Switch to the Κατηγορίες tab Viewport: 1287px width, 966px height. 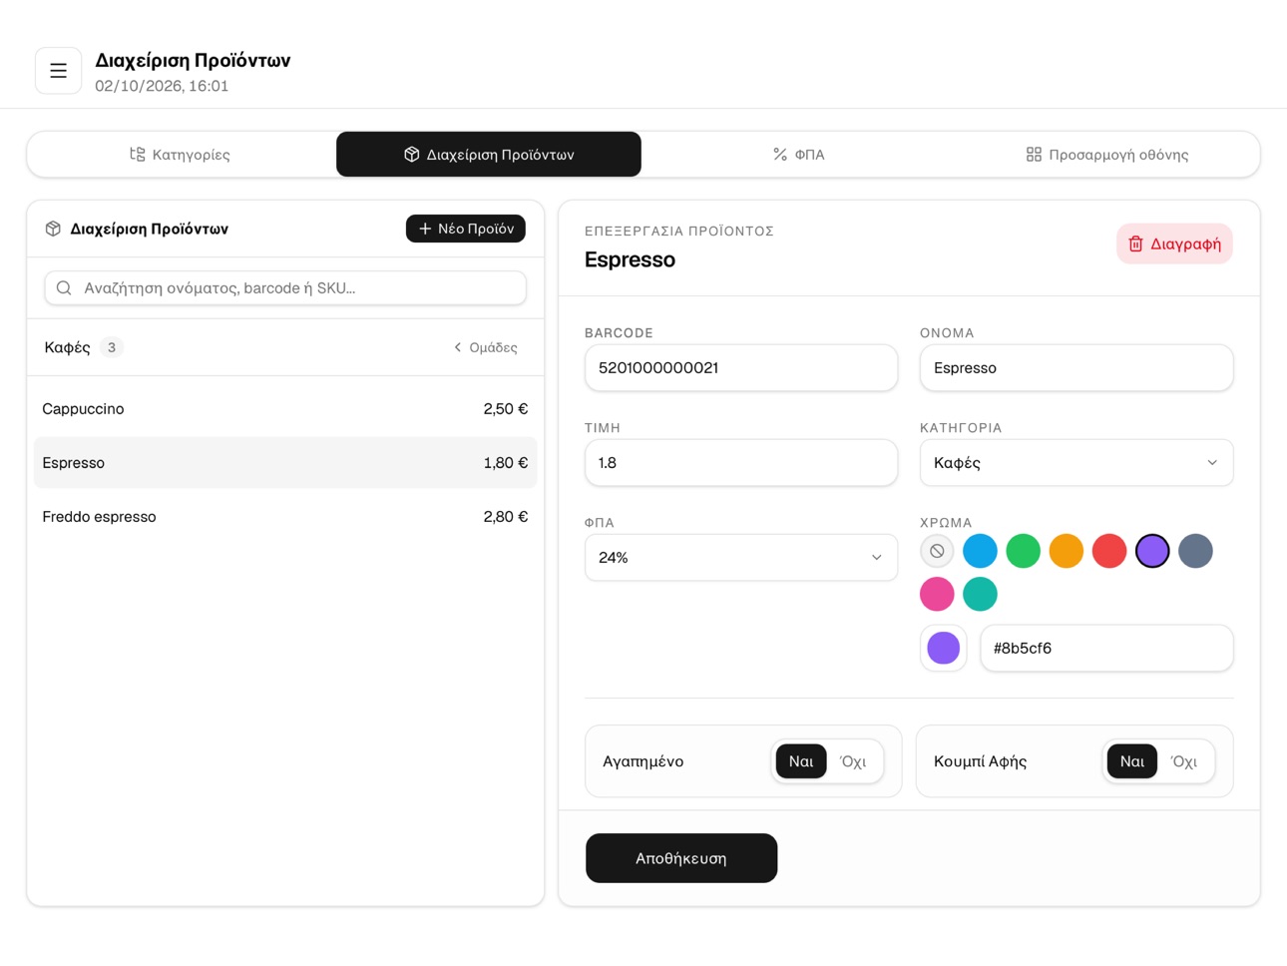pyautogui.click(x=181, y=155)
